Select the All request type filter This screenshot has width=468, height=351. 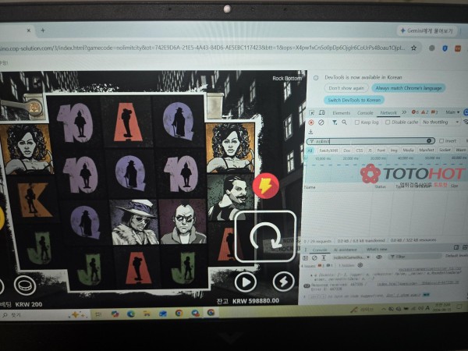310,151
